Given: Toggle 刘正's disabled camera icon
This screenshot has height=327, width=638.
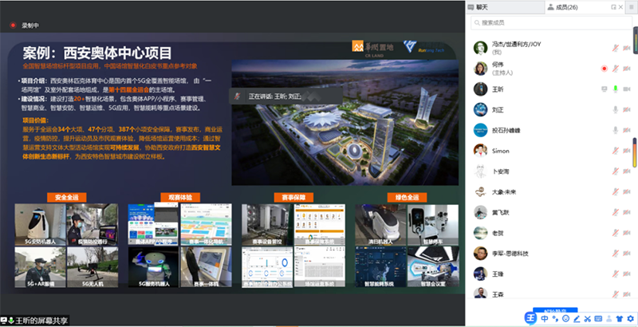Looking at the screenshot, I should 627,109.
